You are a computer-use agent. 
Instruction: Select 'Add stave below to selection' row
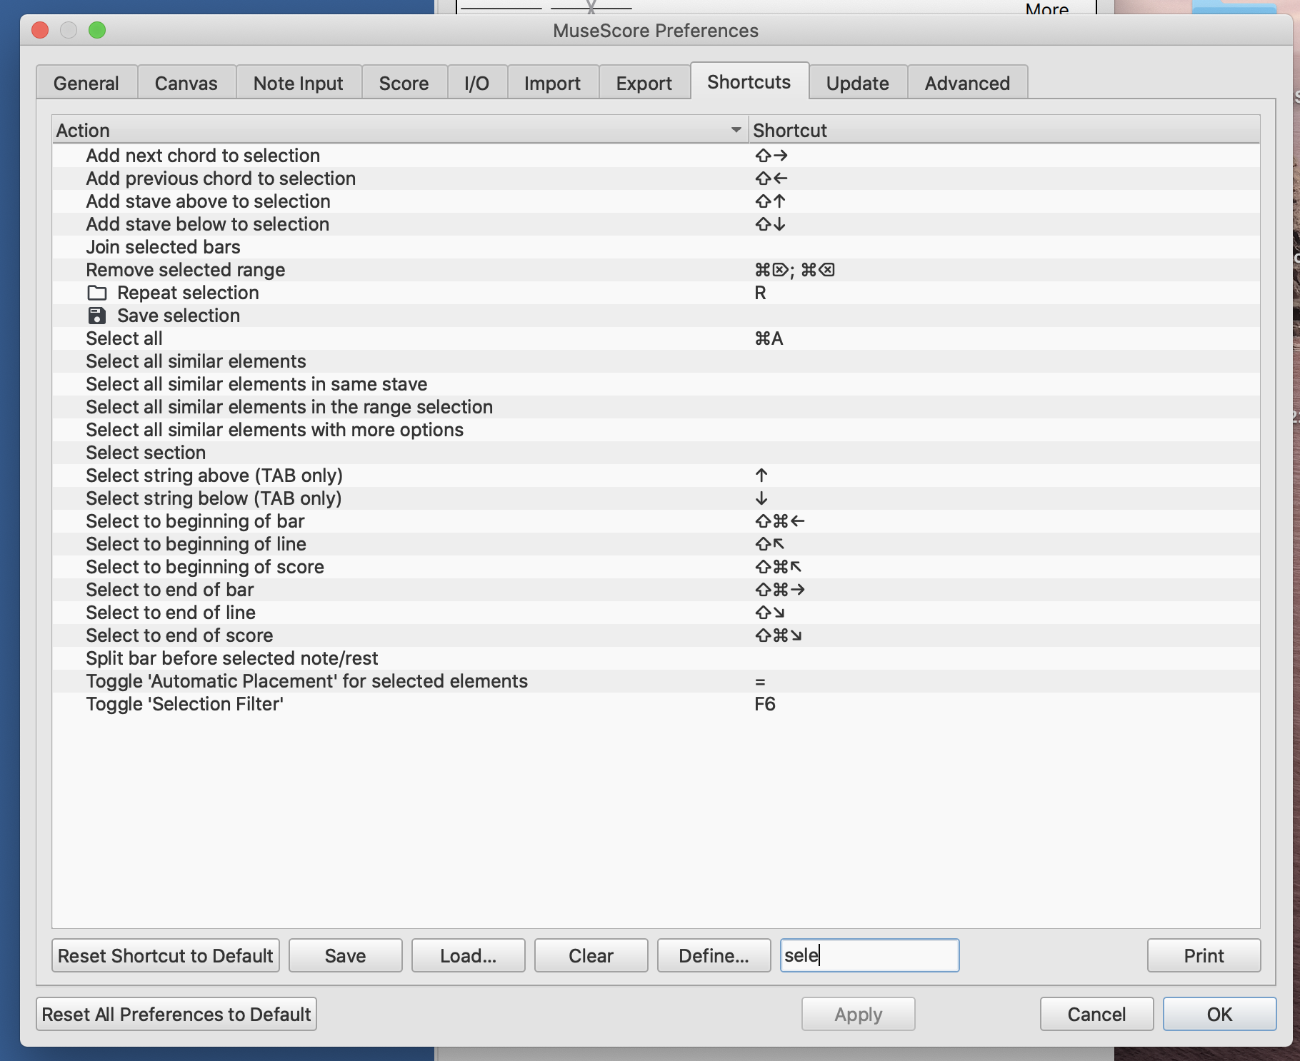click(x=656, y=224)
